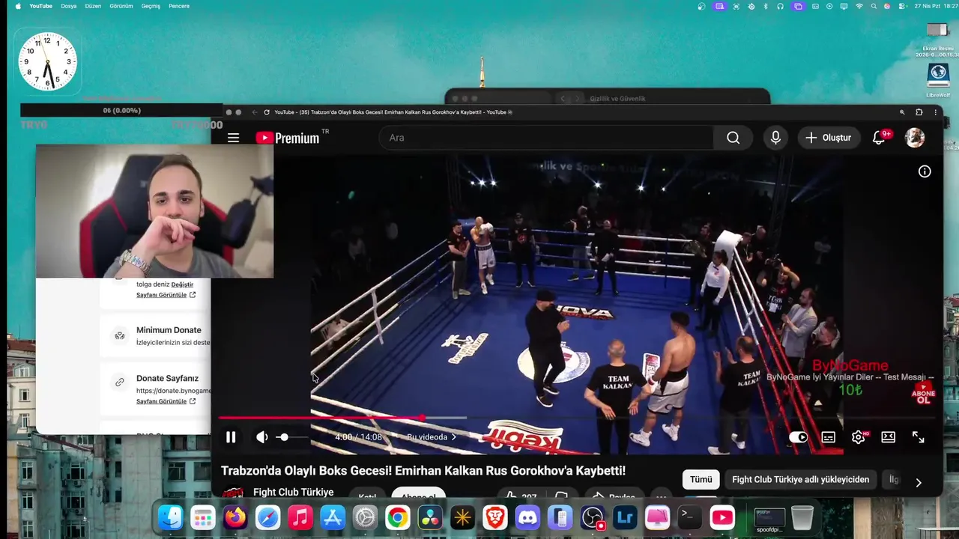Select 'Fight Club Türkiye adlı yükleyiciden' chip
959x539 pixels.
[x=800, y=480]
